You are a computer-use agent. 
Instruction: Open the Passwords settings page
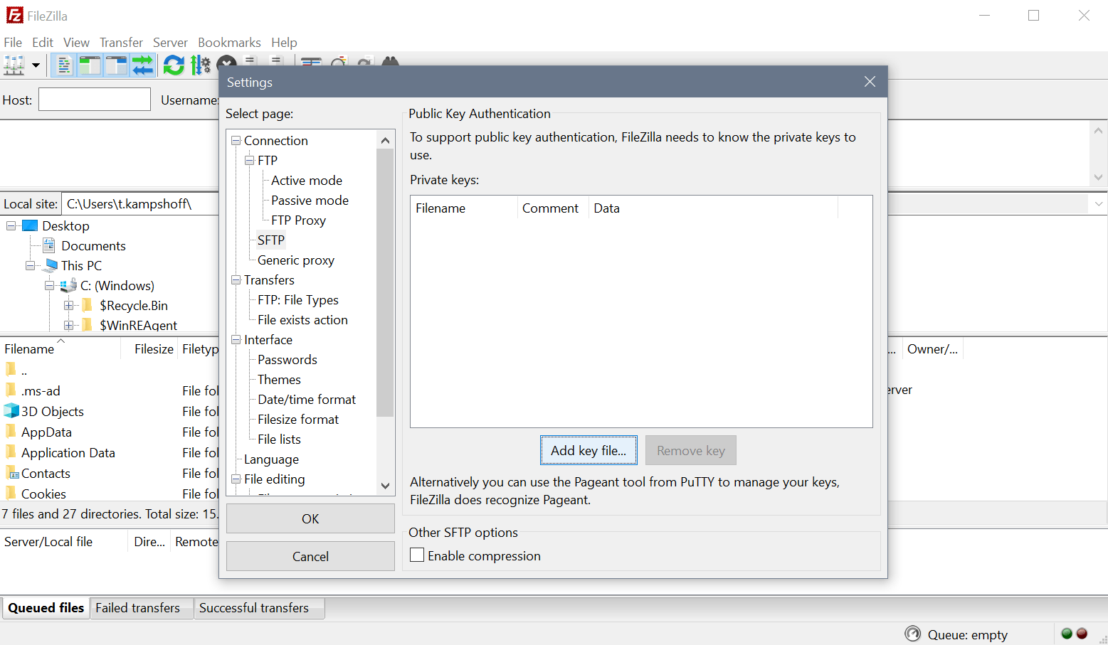pyautogui.click(x=287, y=360)
